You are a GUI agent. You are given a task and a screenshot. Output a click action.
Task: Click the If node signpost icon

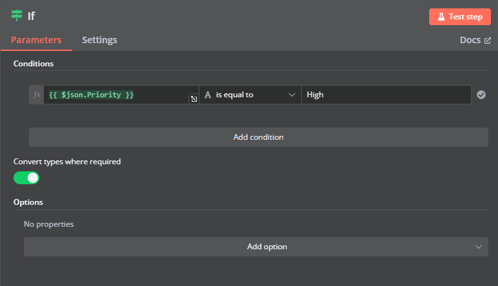tap(17, 15)
